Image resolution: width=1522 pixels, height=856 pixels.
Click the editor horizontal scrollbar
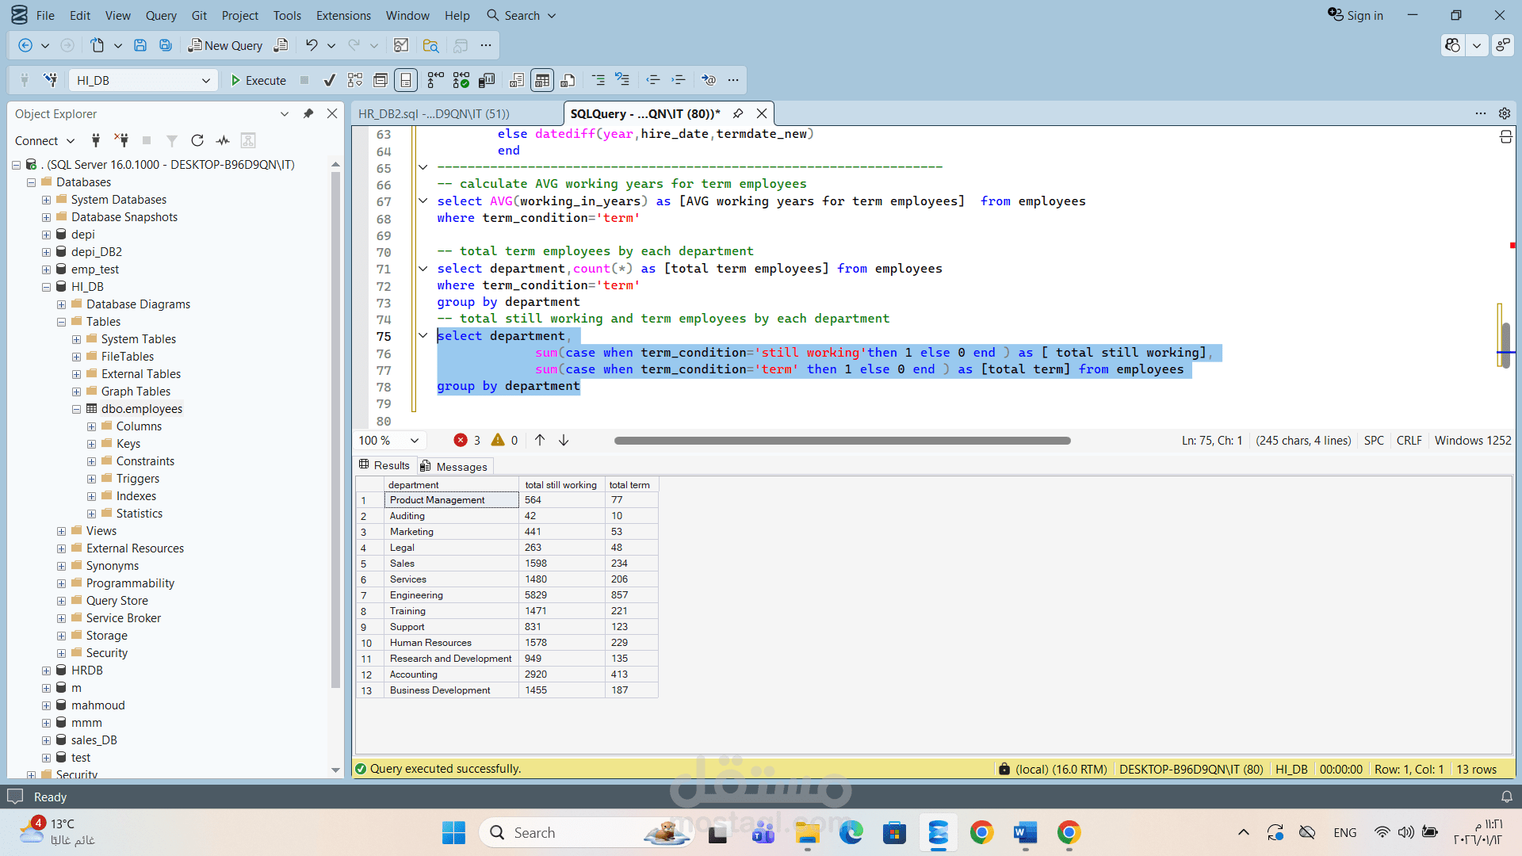click(x=842, y=441)
